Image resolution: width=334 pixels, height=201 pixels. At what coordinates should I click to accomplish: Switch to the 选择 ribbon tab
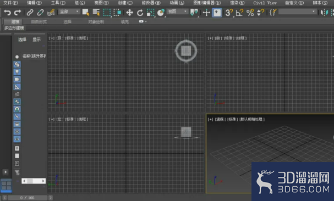pos(67,21)
